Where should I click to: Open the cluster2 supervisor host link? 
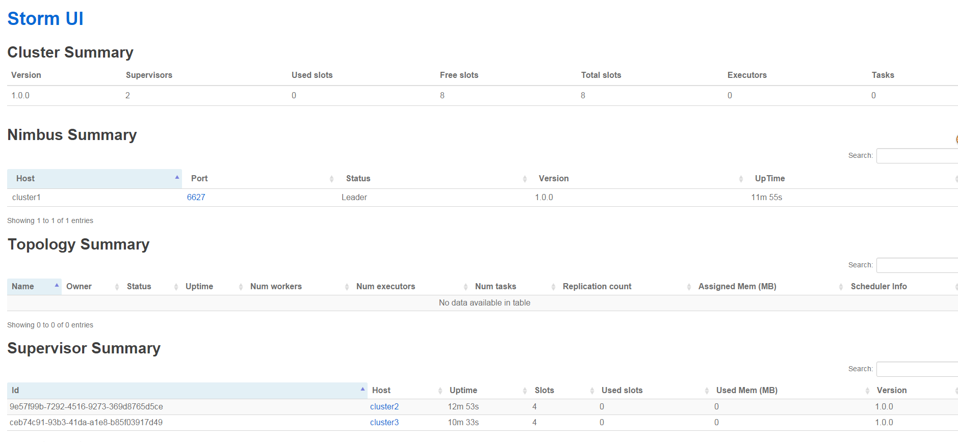(x=384, y=407)
